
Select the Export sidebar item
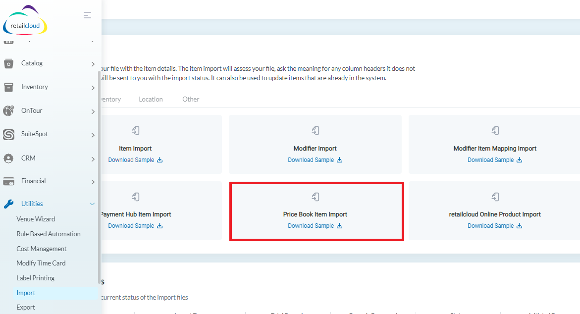click(x=26, y=307)
